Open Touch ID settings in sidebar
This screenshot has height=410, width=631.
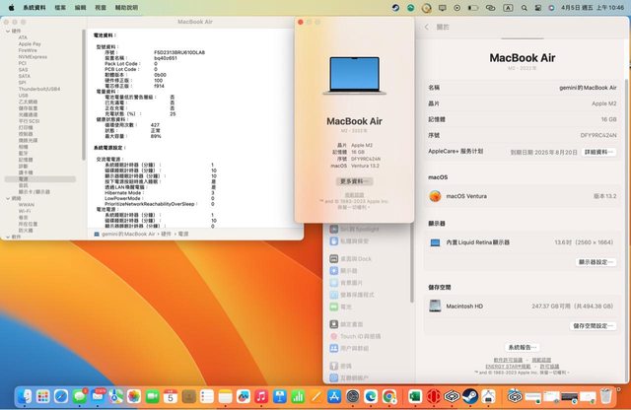pyautogui.click(x=359, y=336)
